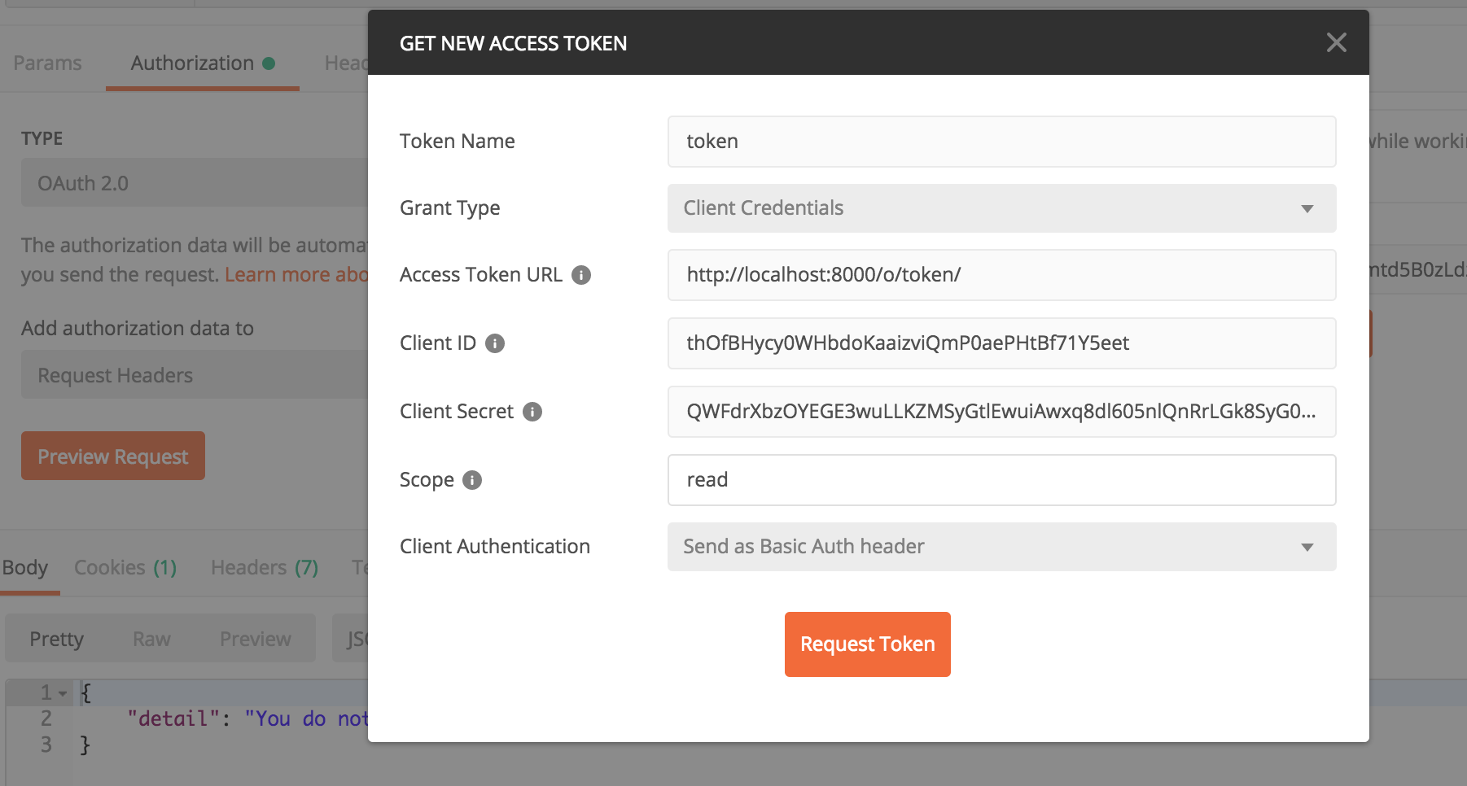Click the info icon beside Client ID
The width and height of the screenshot is (1467, 786).
(495, 343)
